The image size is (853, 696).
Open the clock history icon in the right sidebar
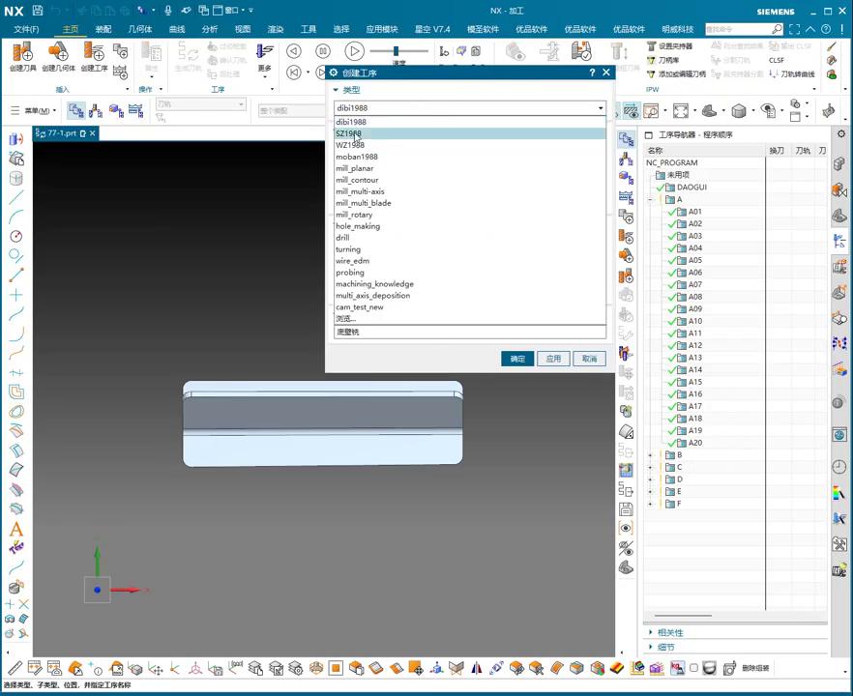(838, 467)
